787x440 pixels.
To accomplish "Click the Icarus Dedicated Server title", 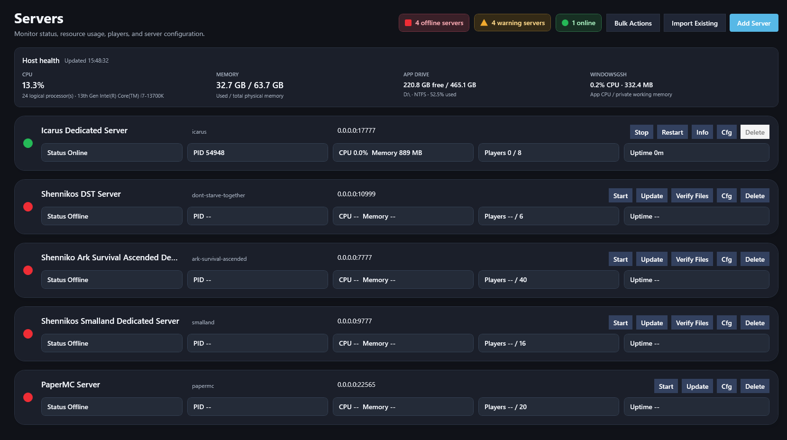I will coord(84,130).
